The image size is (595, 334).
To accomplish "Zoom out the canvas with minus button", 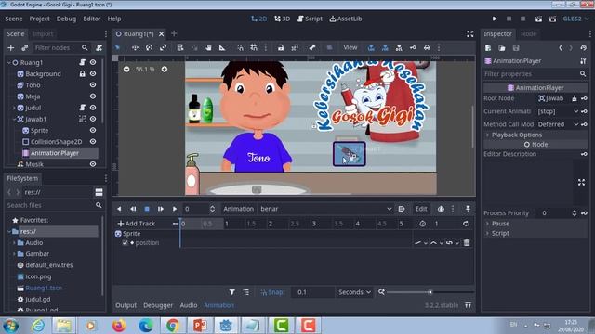I will tap(126, 70).
